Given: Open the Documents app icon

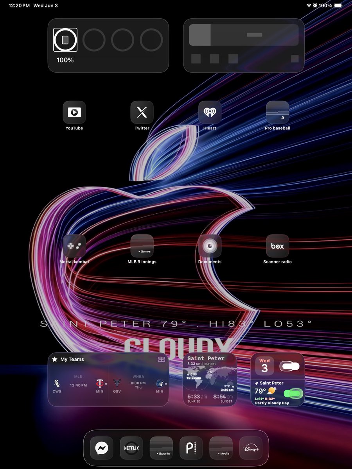Looking at the screenshot, I should coord(210,246).
